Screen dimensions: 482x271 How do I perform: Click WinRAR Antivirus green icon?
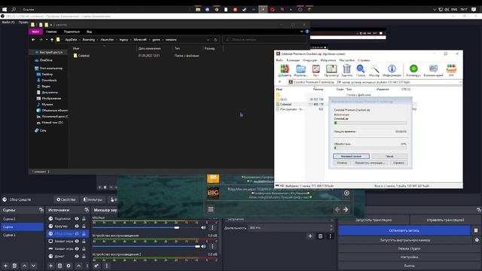click(x=413, y=71)
